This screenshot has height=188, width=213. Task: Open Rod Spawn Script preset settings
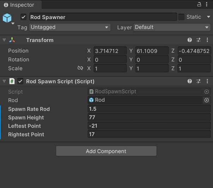click(x=198, y=81)
